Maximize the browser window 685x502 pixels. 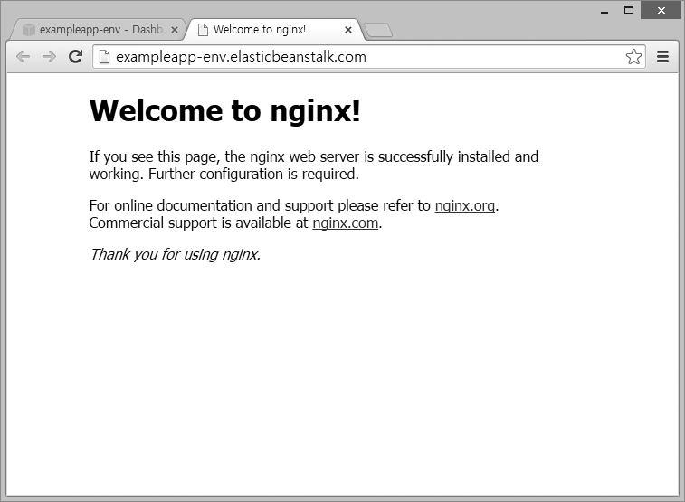pyautogui.click(x=628, y=10)
